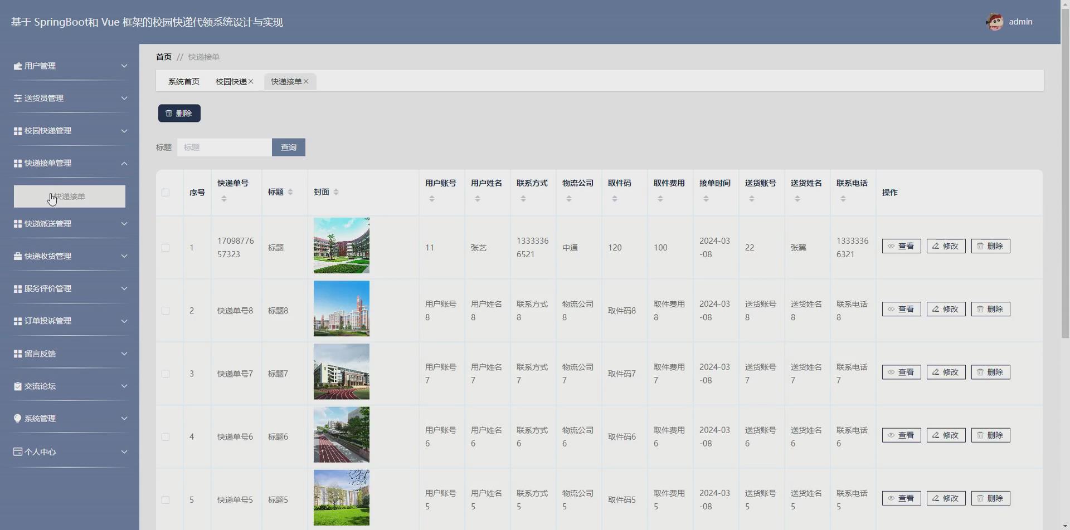Expand the 快递收货管理 menu chevron
Image resolution: width=1070 pixels, height=530 pixels.
pos(124,256)
